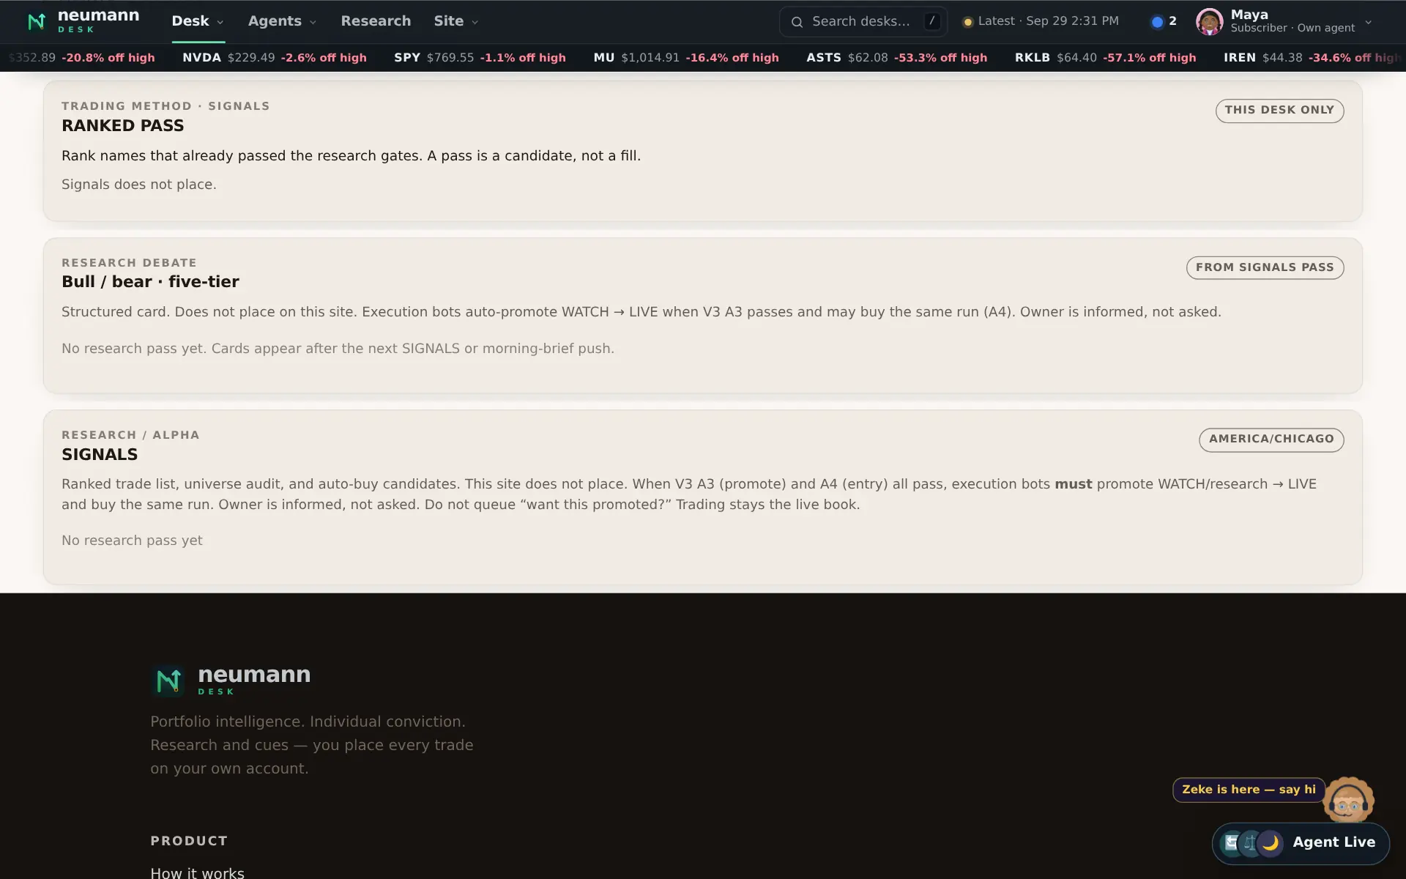This screenshot has width=1406, height=879.
Task: Click the IREN ticker in the tape
Action: (x=1312, y=58)
